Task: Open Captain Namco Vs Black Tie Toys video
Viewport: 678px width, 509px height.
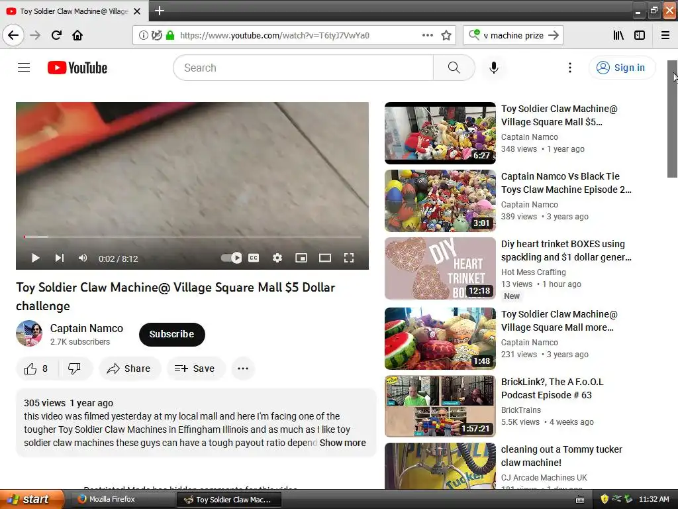Action: [566, 183]
